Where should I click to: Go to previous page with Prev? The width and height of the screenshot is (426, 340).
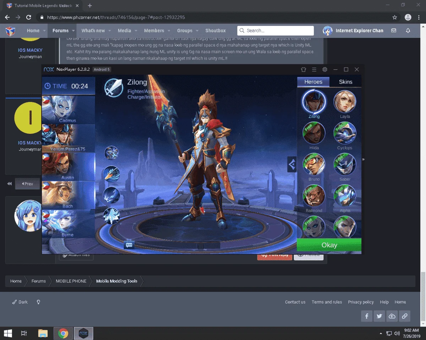(27, 184)
